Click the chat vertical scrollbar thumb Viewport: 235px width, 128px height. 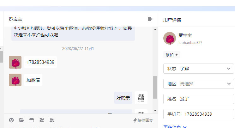coord(155,87)
